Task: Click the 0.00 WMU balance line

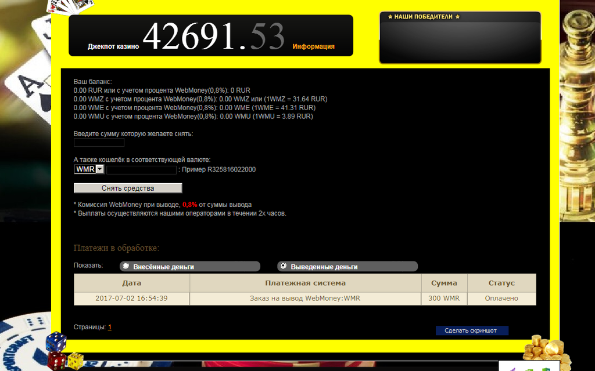Action: coord(193,117)
